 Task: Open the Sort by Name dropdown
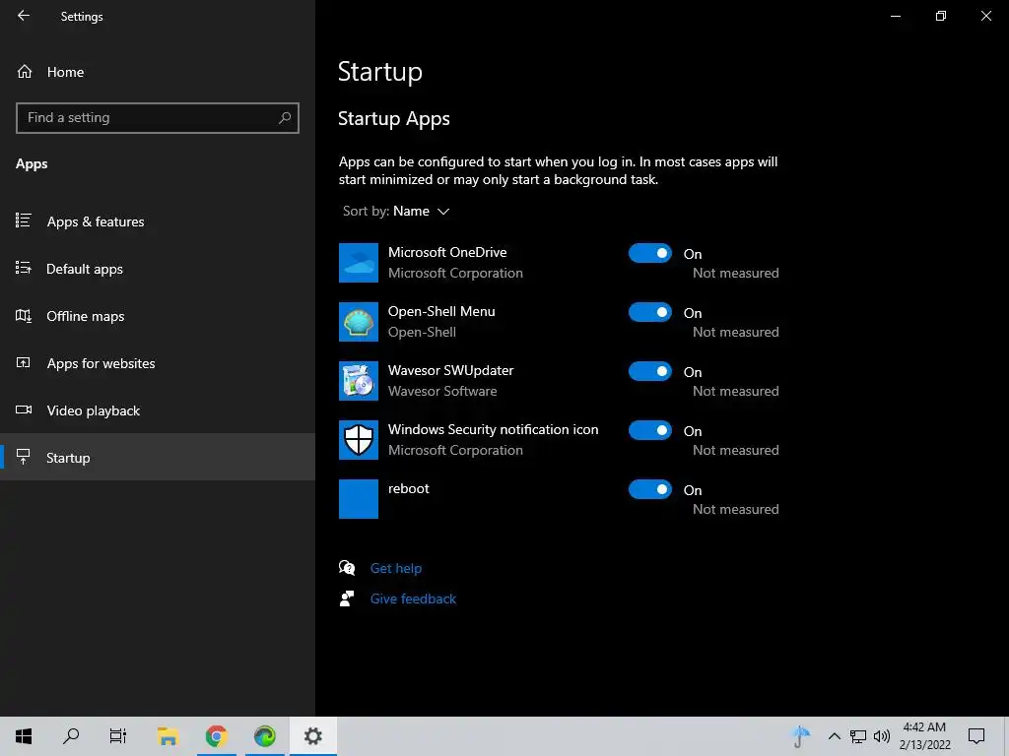click(x=396, y=211)
